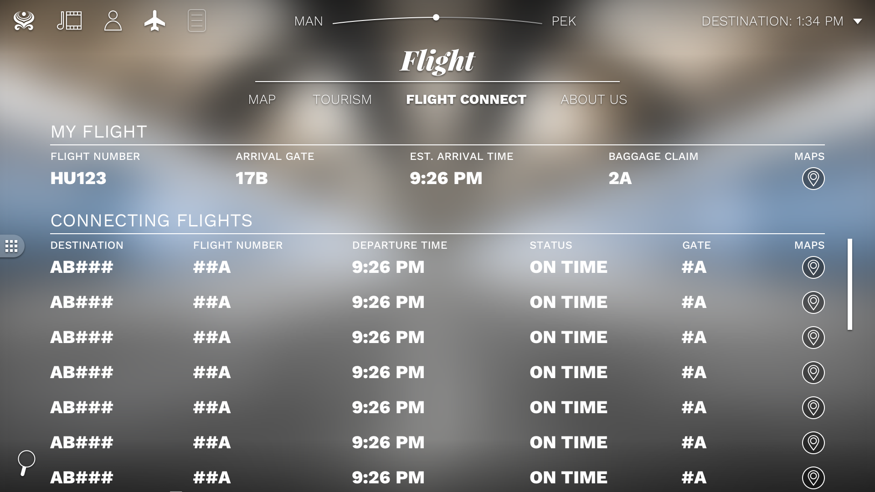Screen dimensions: 875x492
Task: Open the destination time dropdown
Action: [x=859, y=20]
